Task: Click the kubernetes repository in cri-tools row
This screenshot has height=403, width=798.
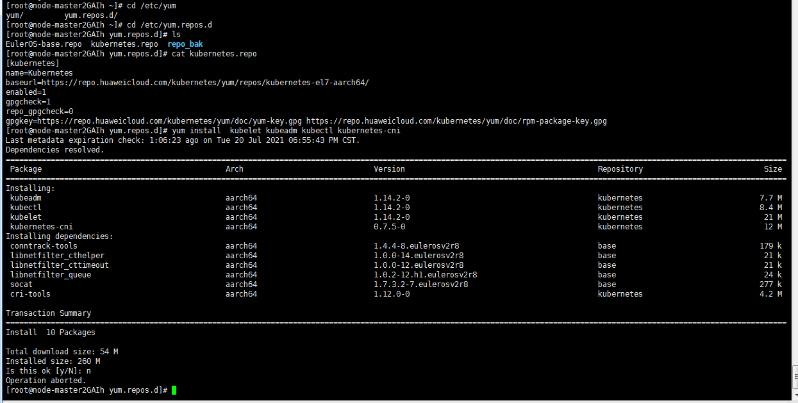Action: click(620, 294)
